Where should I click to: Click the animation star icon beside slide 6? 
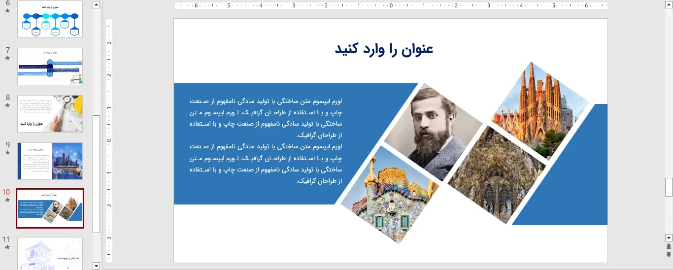point(7,10)
